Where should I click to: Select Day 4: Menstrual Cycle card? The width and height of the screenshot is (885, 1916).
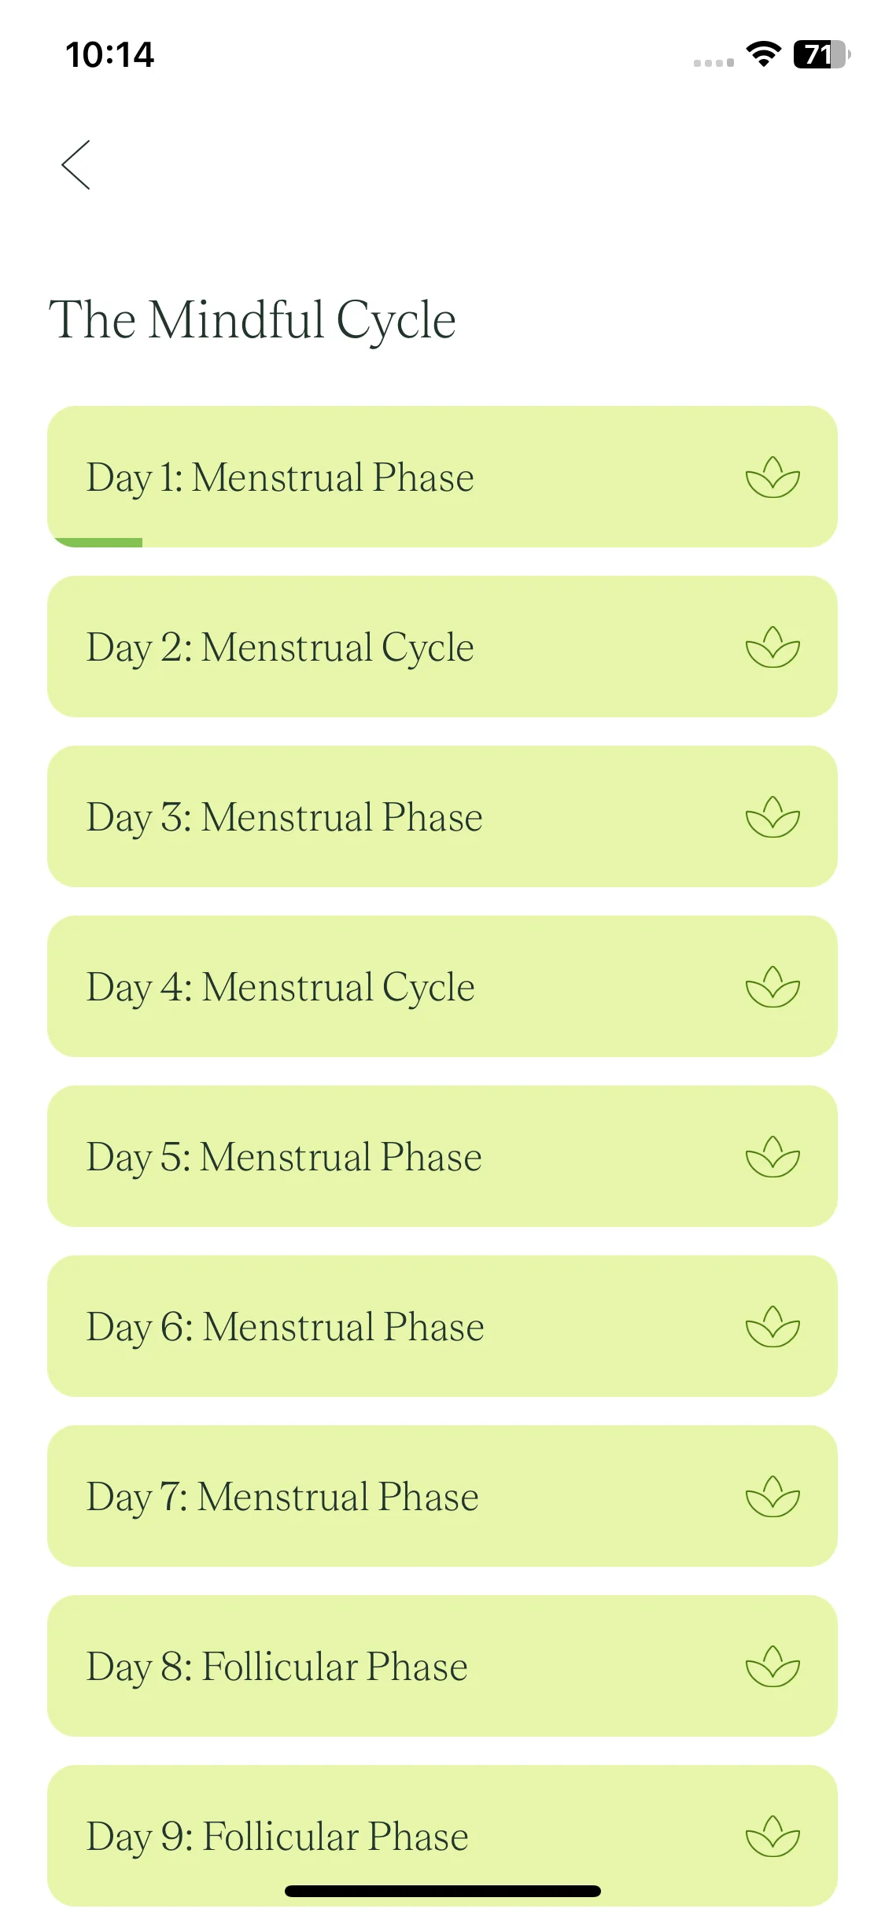442,986
